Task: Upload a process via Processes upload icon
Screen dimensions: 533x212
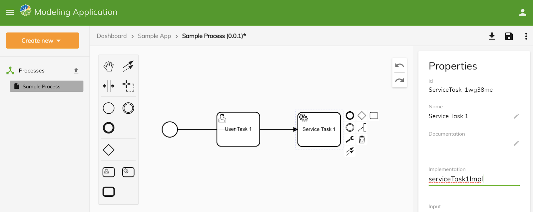Action: (76, 70)
